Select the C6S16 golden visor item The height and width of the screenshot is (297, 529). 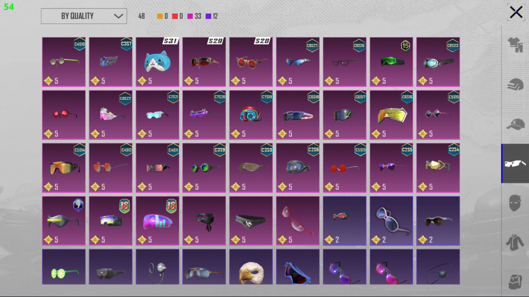pos(391,115)
